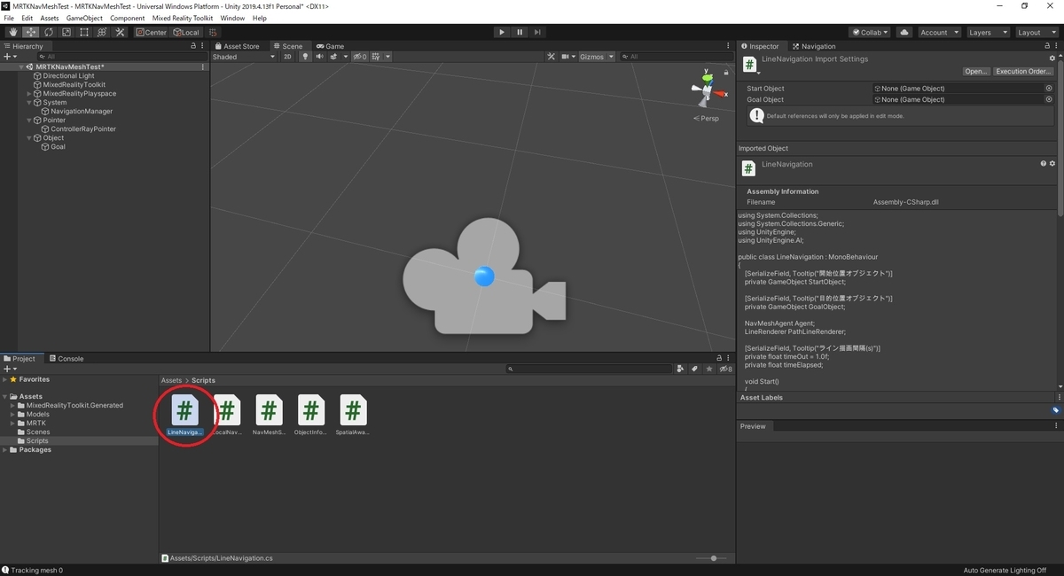Switch to the Console tab
The width and height of the screenshot is (1064, 576).
click(66, 359)
